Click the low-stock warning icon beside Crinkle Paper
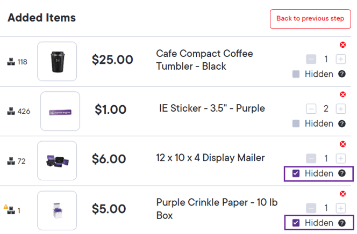The width and height of the screenshot is (357, 234). pyautogui.click(x=6, y=207)
